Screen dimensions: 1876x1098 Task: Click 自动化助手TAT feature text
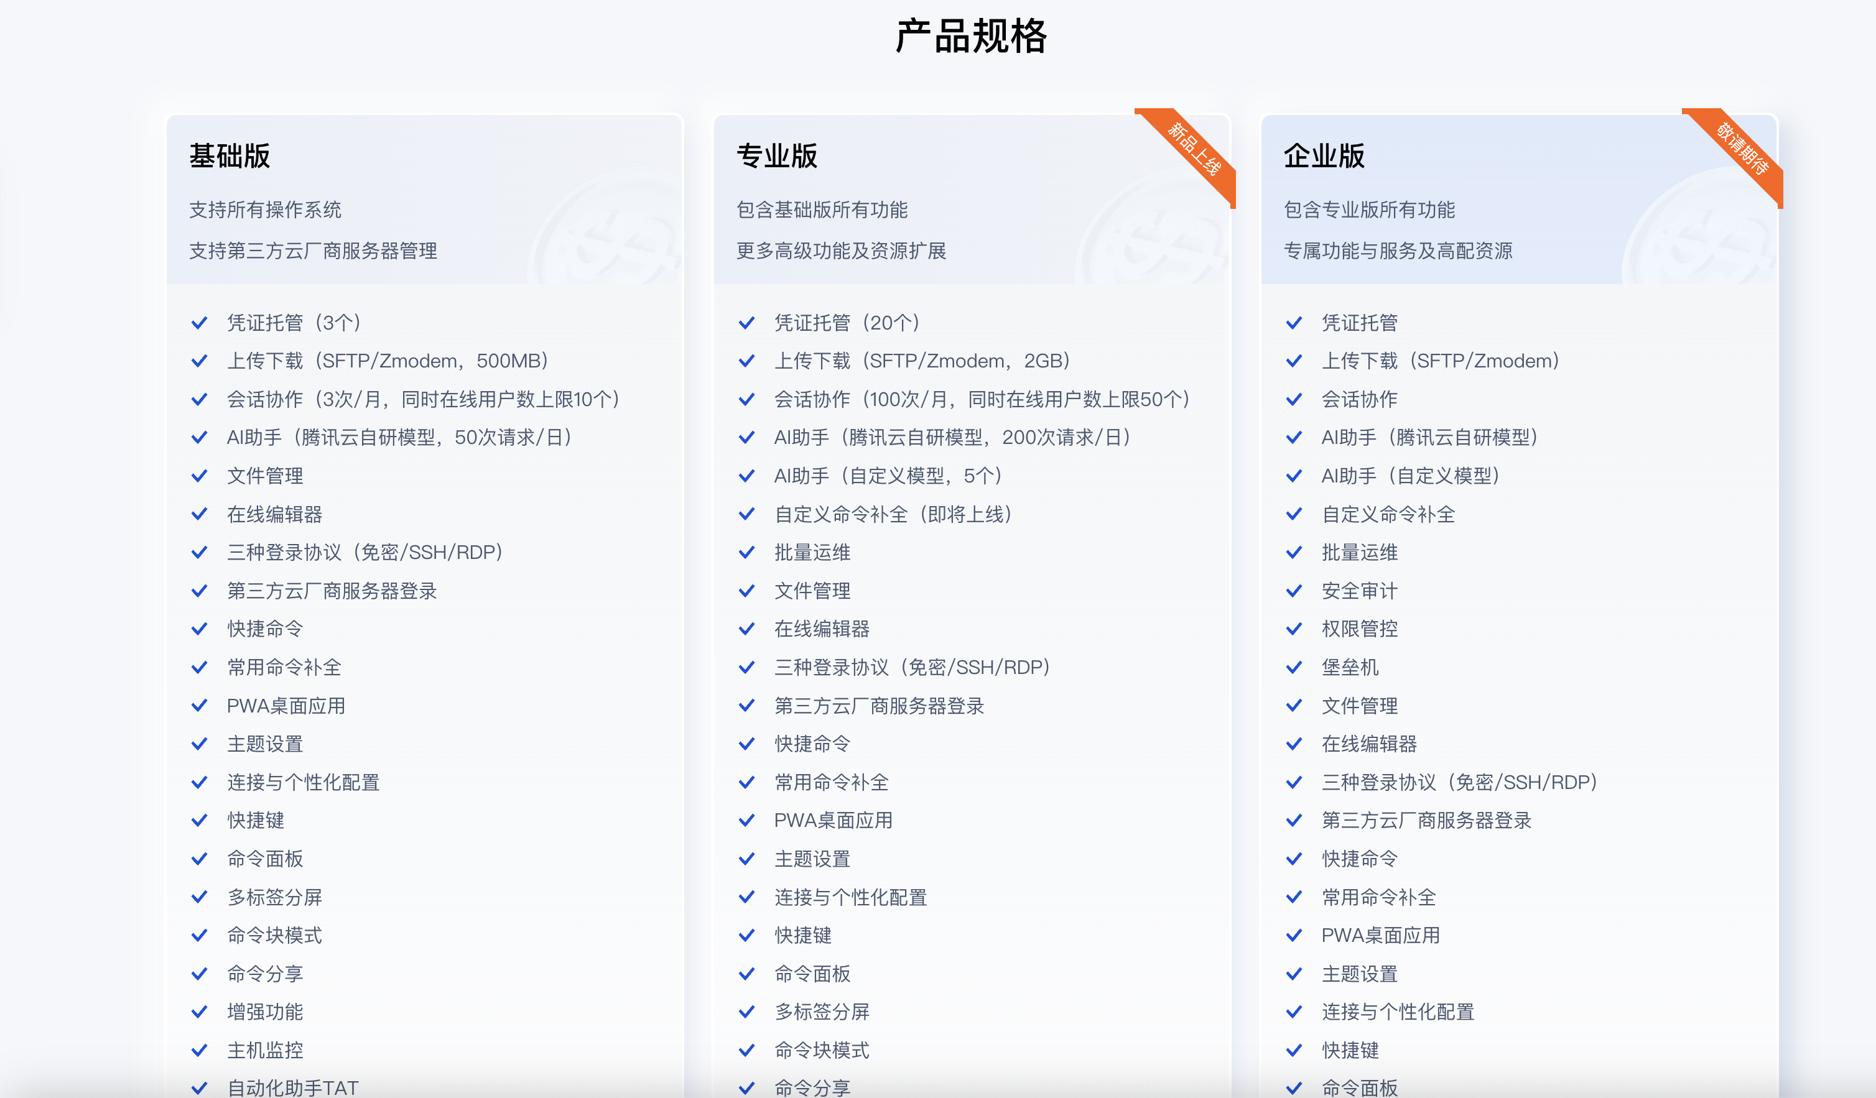pos(292,1088)
